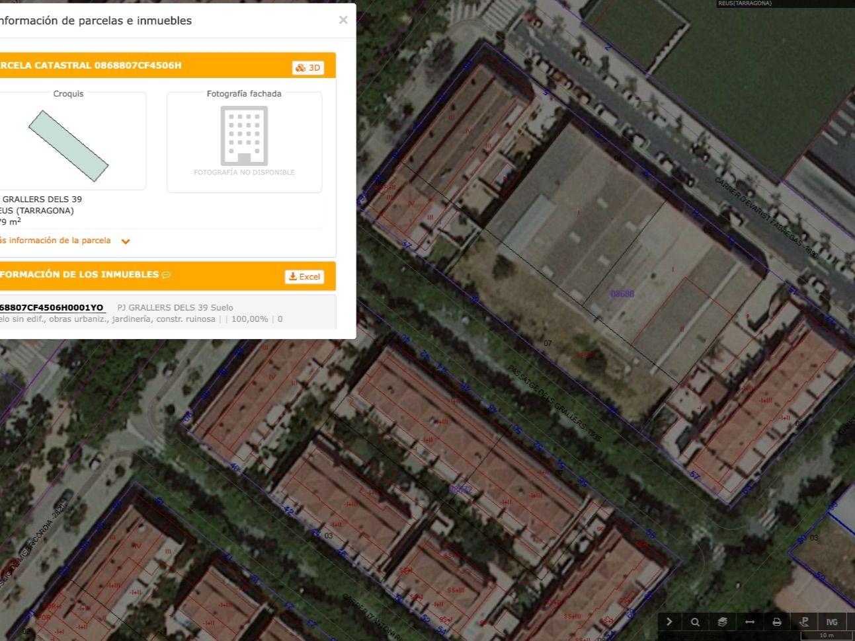Open the IVG viewer
The width and height of the screenshot is (855, 641).
831,622
